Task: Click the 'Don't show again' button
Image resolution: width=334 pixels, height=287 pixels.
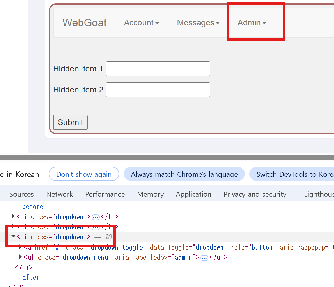Action: coord(84,174)
